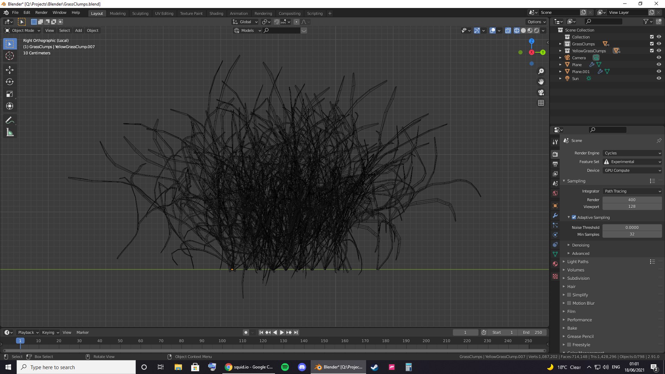The height and width of the screenshot is (374, 665).
Task: Click the zoom magnifier viewport icon
Action: pos(541,71)
